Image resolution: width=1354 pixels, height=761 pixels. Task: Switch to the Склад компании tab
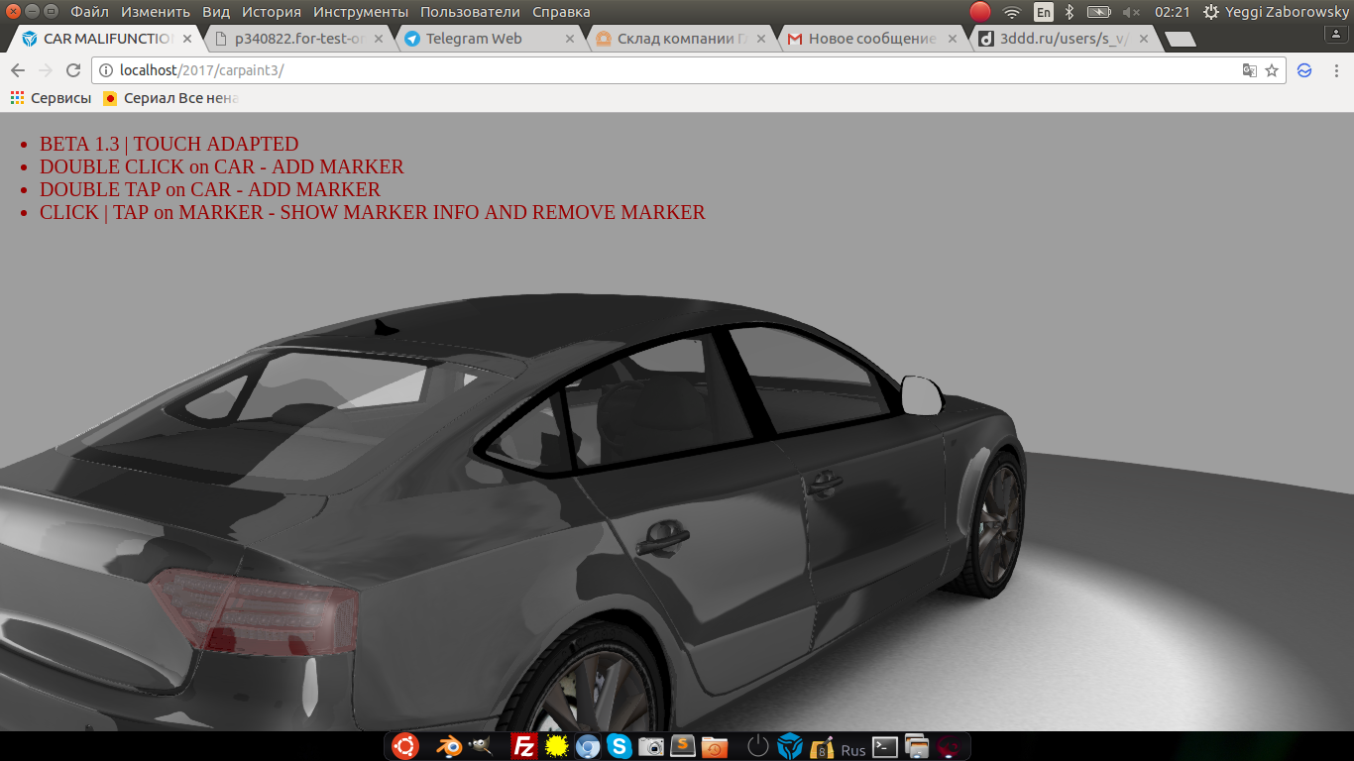681,39
